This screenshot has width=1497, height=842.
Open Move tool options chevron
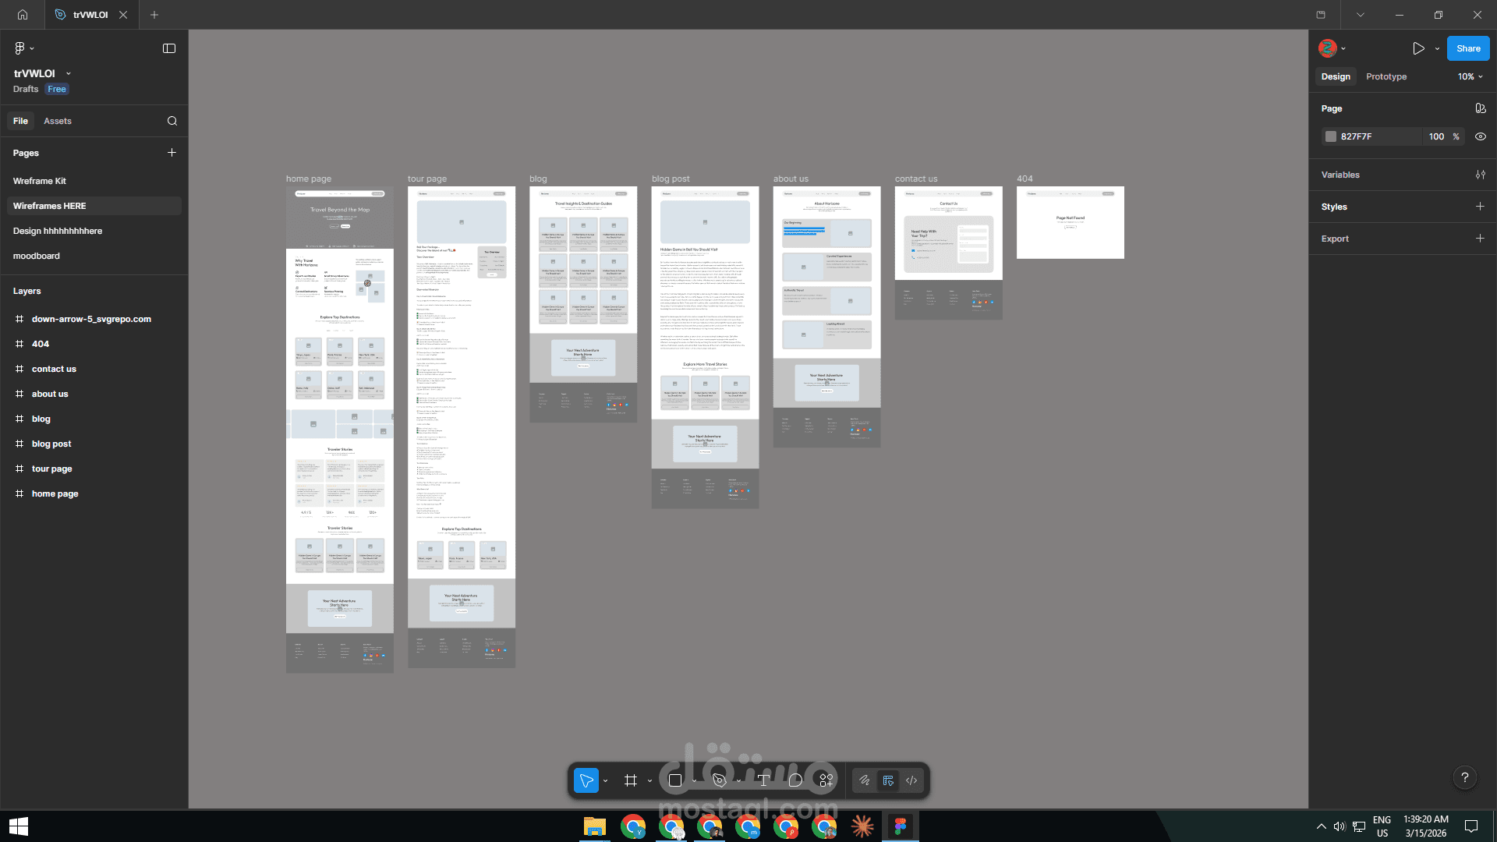606,780
